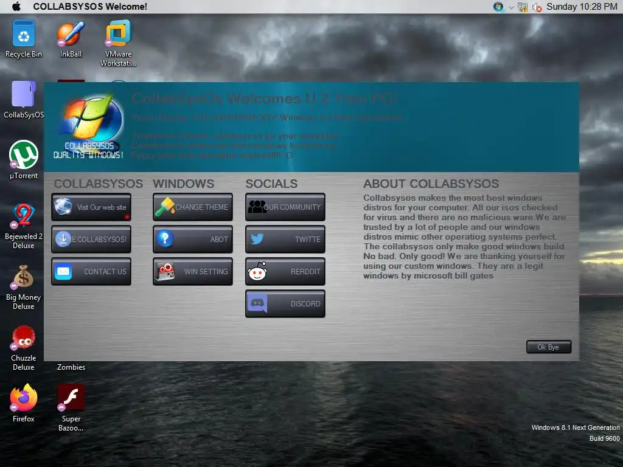Screen dimensions: 623x467
Task: Click the Windows orb tray icon
Action: click(498, 7)
